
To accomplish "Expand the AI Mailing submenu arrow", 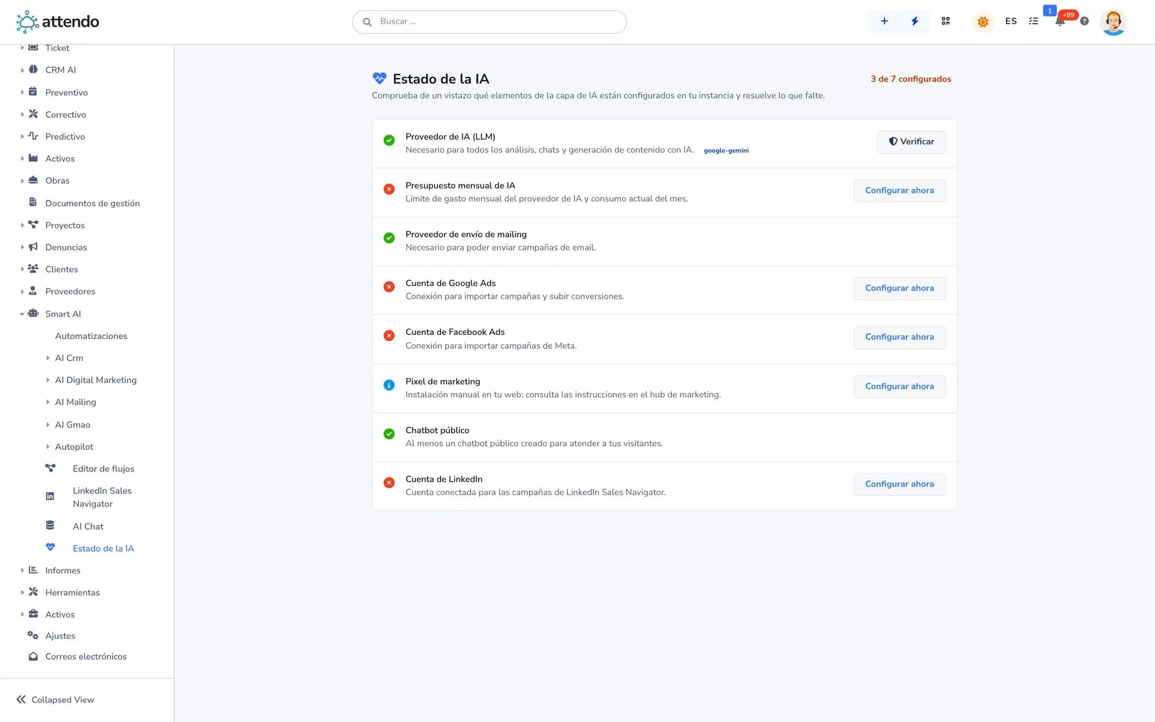I will [48, 402].
